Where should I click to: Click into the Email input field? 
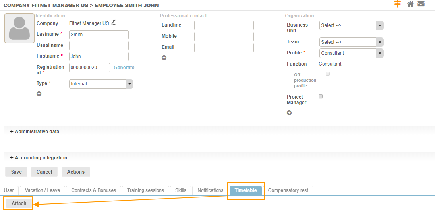tap(224, 48)
